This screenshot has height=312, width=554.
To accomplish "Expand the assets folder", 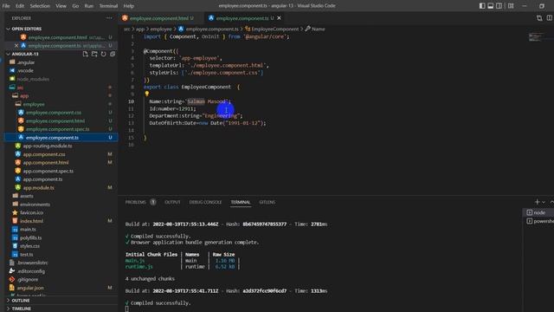I will [27, 196].
